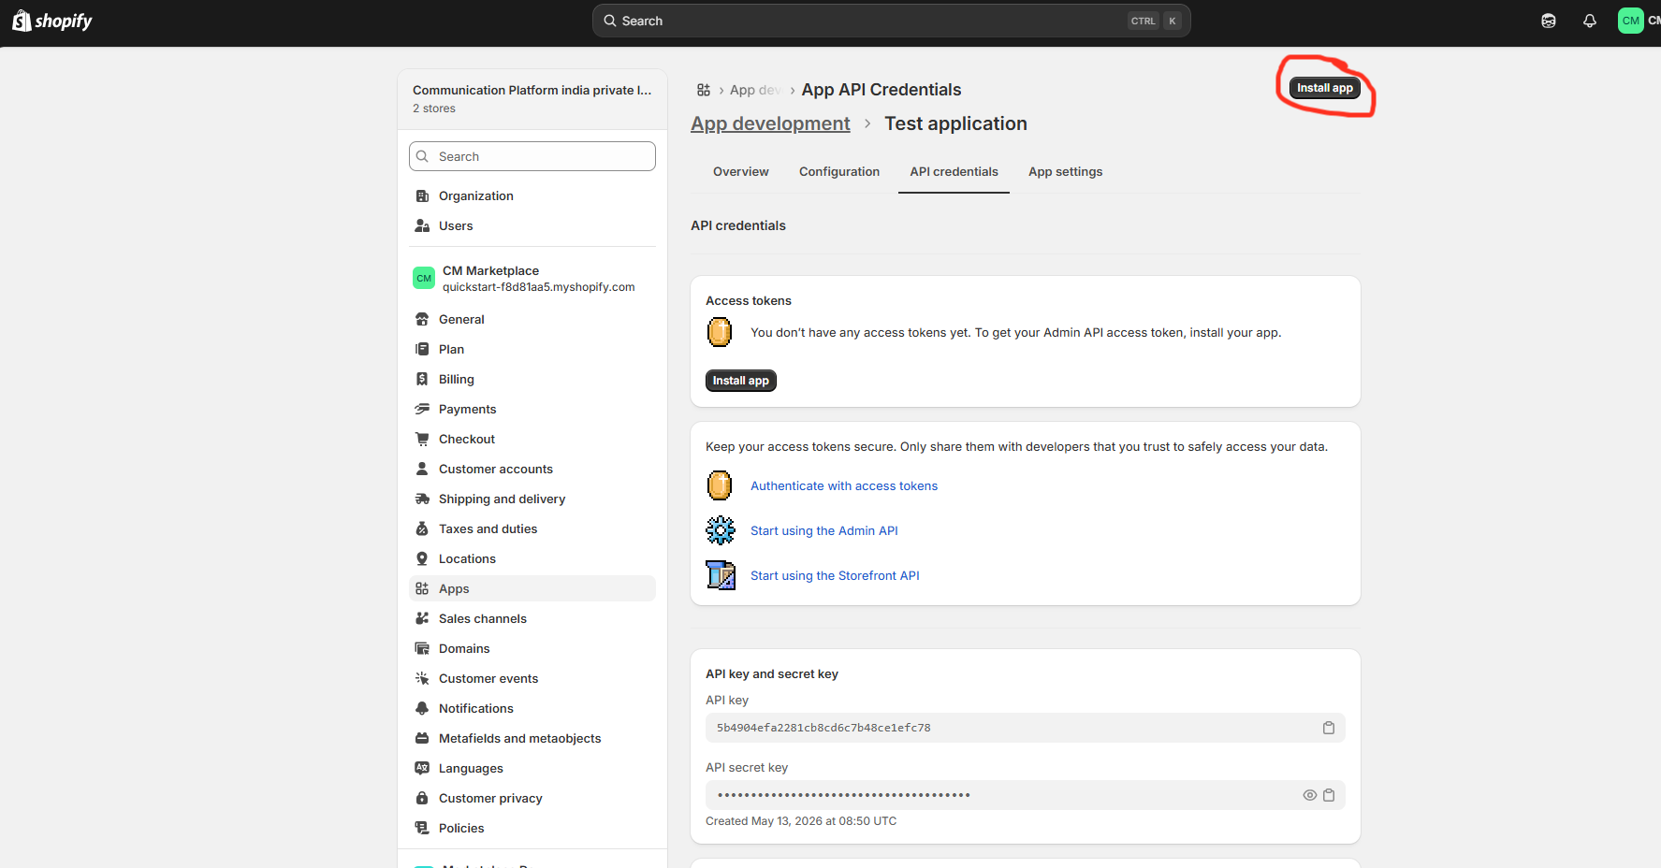Go to Shipping and delivery
This screenshot has width=1661, height=868.
[532, 499]
